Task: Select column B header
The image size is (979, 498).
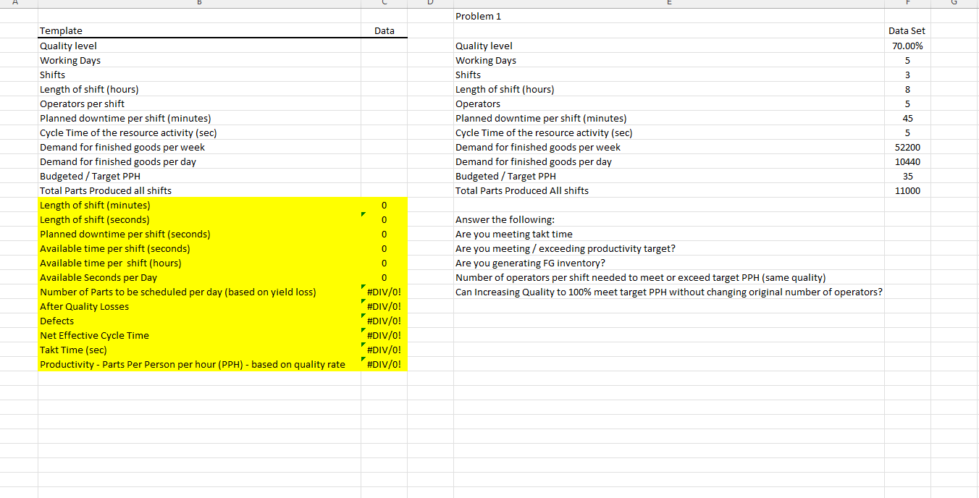Action: [198, 3]
